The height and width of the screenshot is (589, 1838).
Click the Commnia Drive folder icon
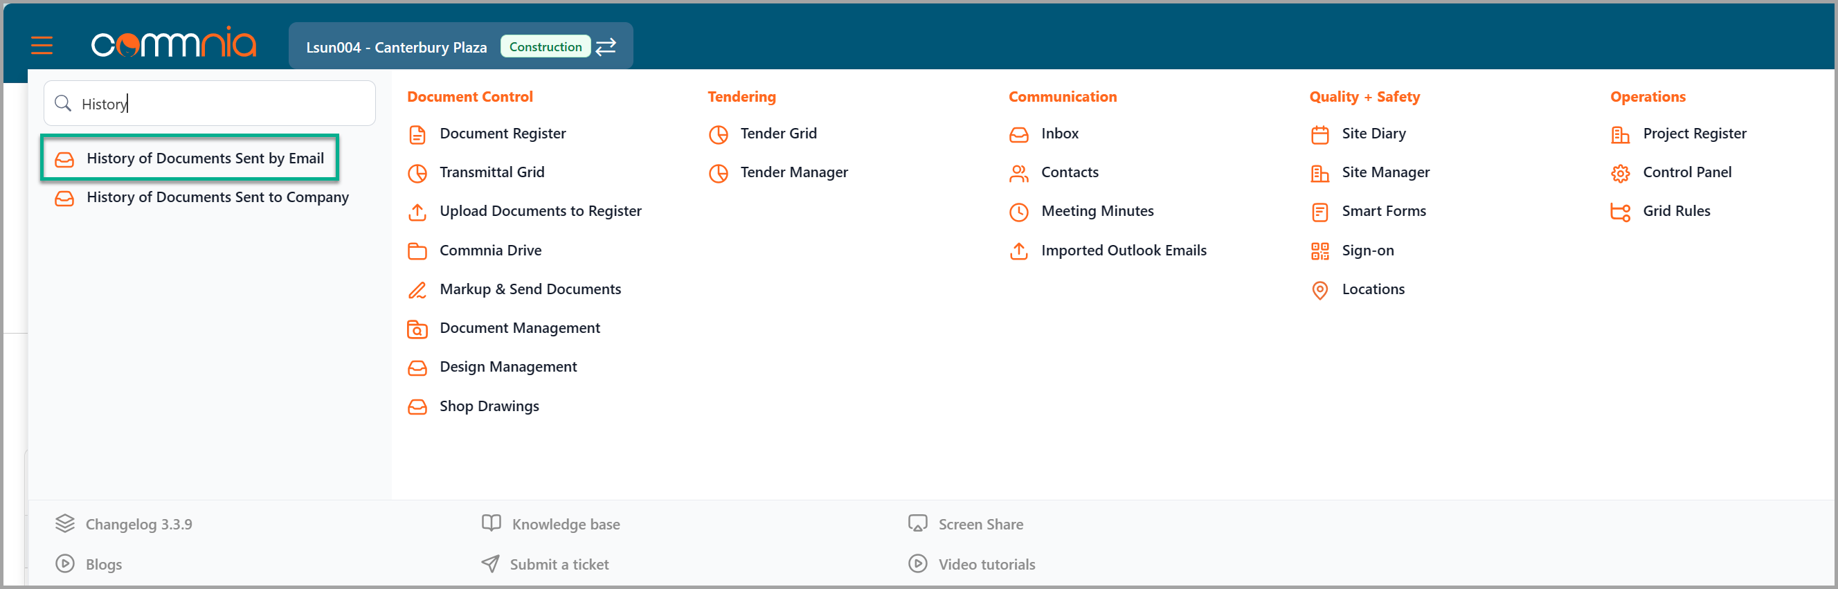pos(417,251)
